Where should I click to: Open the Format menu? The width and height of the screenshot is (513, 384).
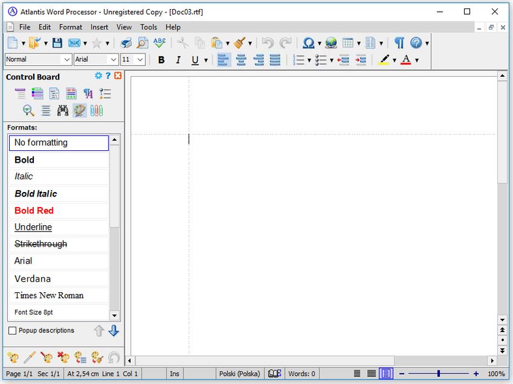click(70, 27)
